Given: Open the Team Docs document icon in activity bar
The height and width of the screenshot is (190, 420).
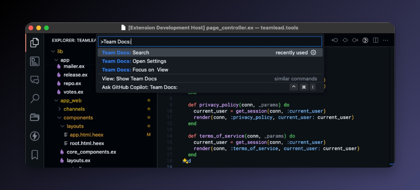Looking at the screenshot, I should 35,61.
